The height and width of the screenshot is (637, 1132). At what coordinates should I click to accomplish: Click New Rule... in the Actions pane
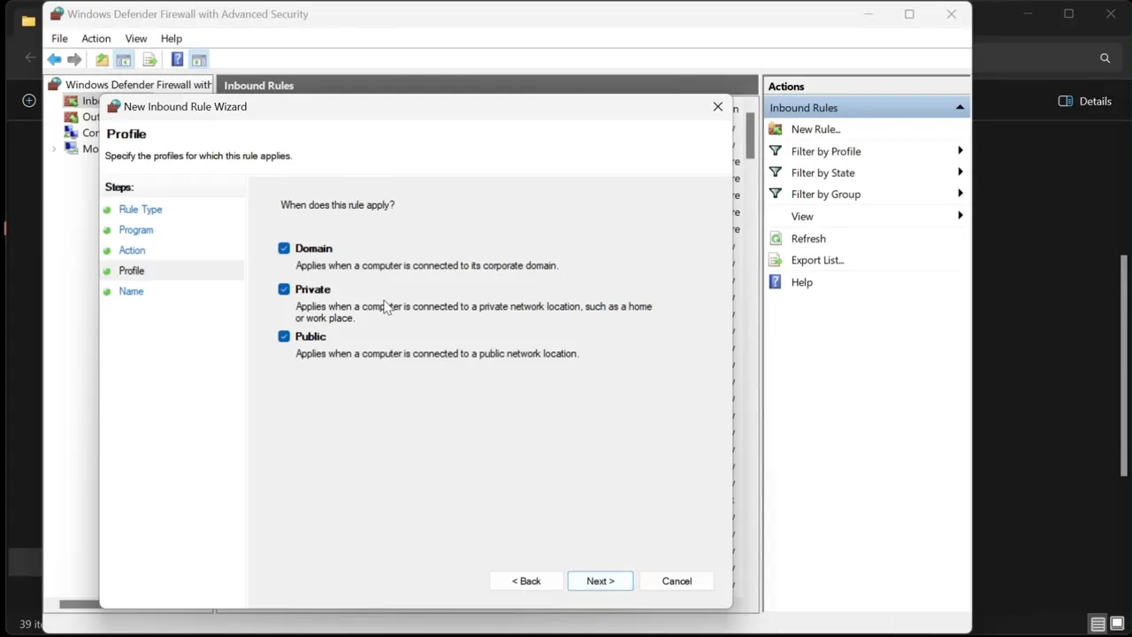[x=815, y=129]
